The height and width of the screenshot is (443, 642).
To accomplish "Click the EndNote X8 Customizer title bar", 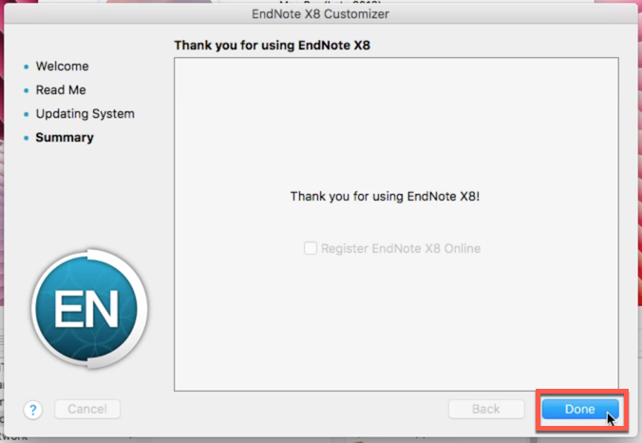I will tap(321, 14).
